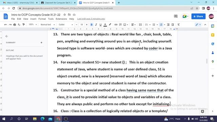Open the Insert menu

pos(33,19)
